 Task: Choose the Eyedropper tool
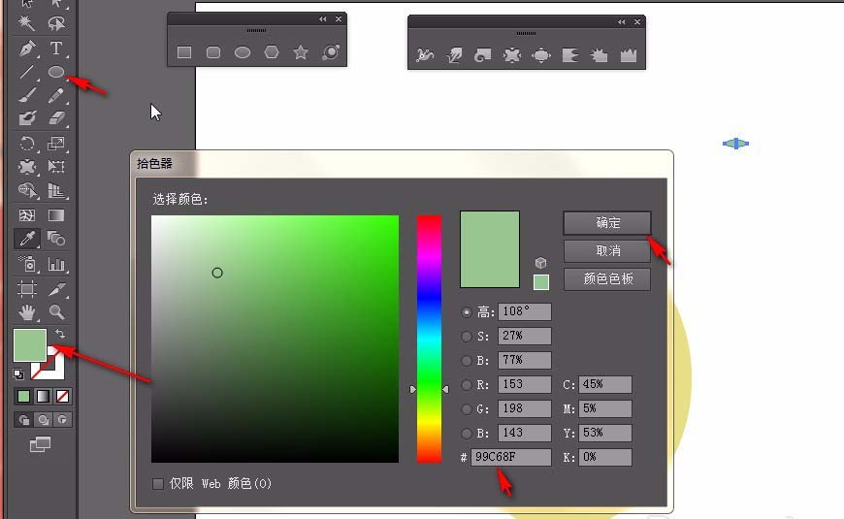pos(27,239)
